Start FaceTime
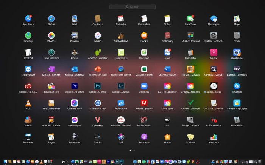The height and width of the screenshot is (165, 265). 190,19
